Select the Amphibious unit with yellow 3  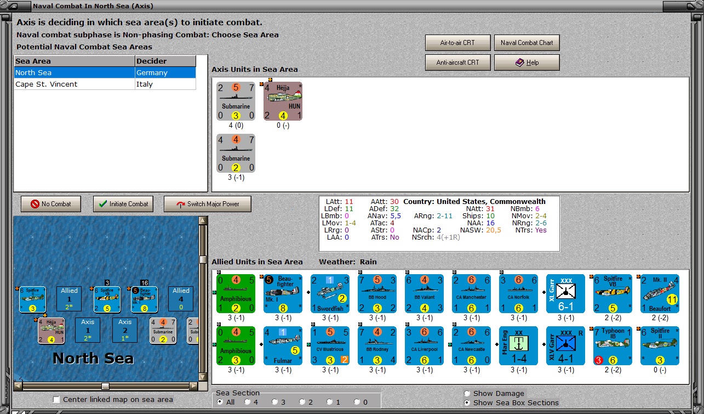(x=236, y=345)
